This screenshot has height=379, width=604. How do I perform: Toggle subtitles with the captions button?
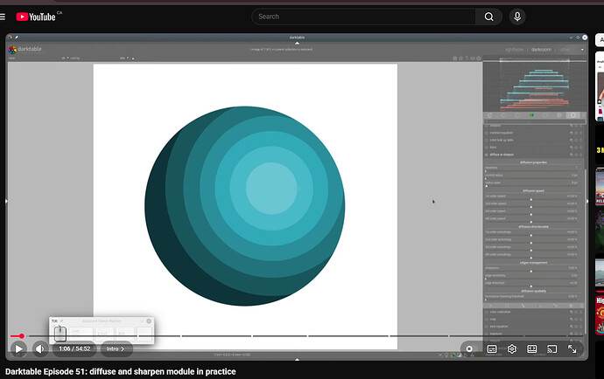point(492,348)
